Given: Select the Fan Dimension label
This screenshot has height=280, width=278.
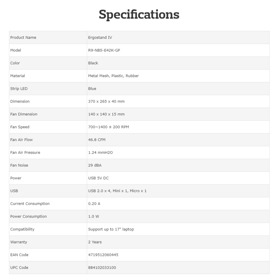Looking at the screenshot, I should tap(24, 114).
